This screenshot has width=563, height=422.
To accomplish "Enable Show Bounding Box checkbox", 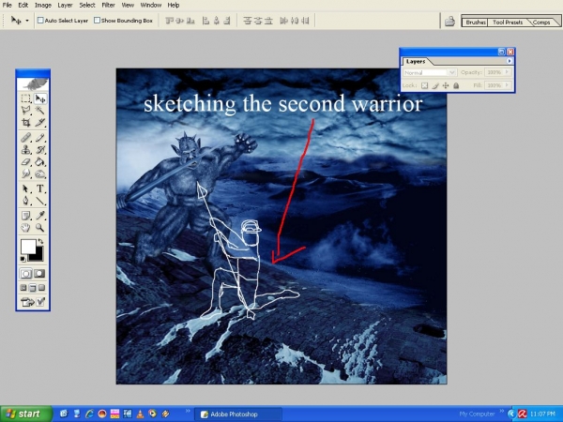I will coord(97,21).
